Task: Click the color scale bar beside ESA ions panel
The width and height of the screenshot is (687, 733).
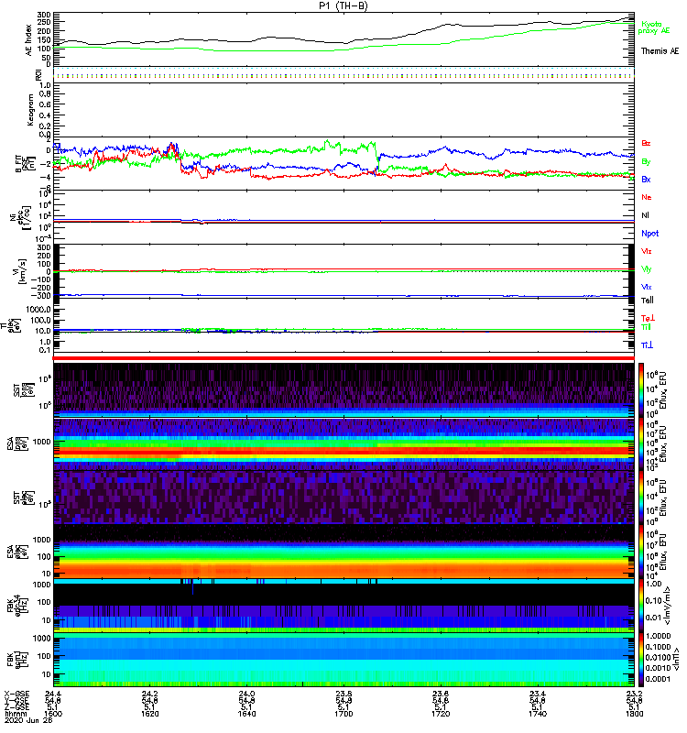Action: 641,443
